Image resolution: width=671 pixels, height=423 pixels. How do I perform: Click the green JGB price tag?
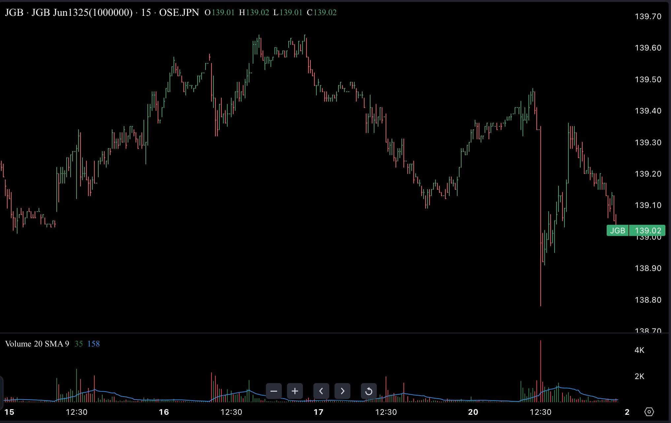tap(618, 230)
